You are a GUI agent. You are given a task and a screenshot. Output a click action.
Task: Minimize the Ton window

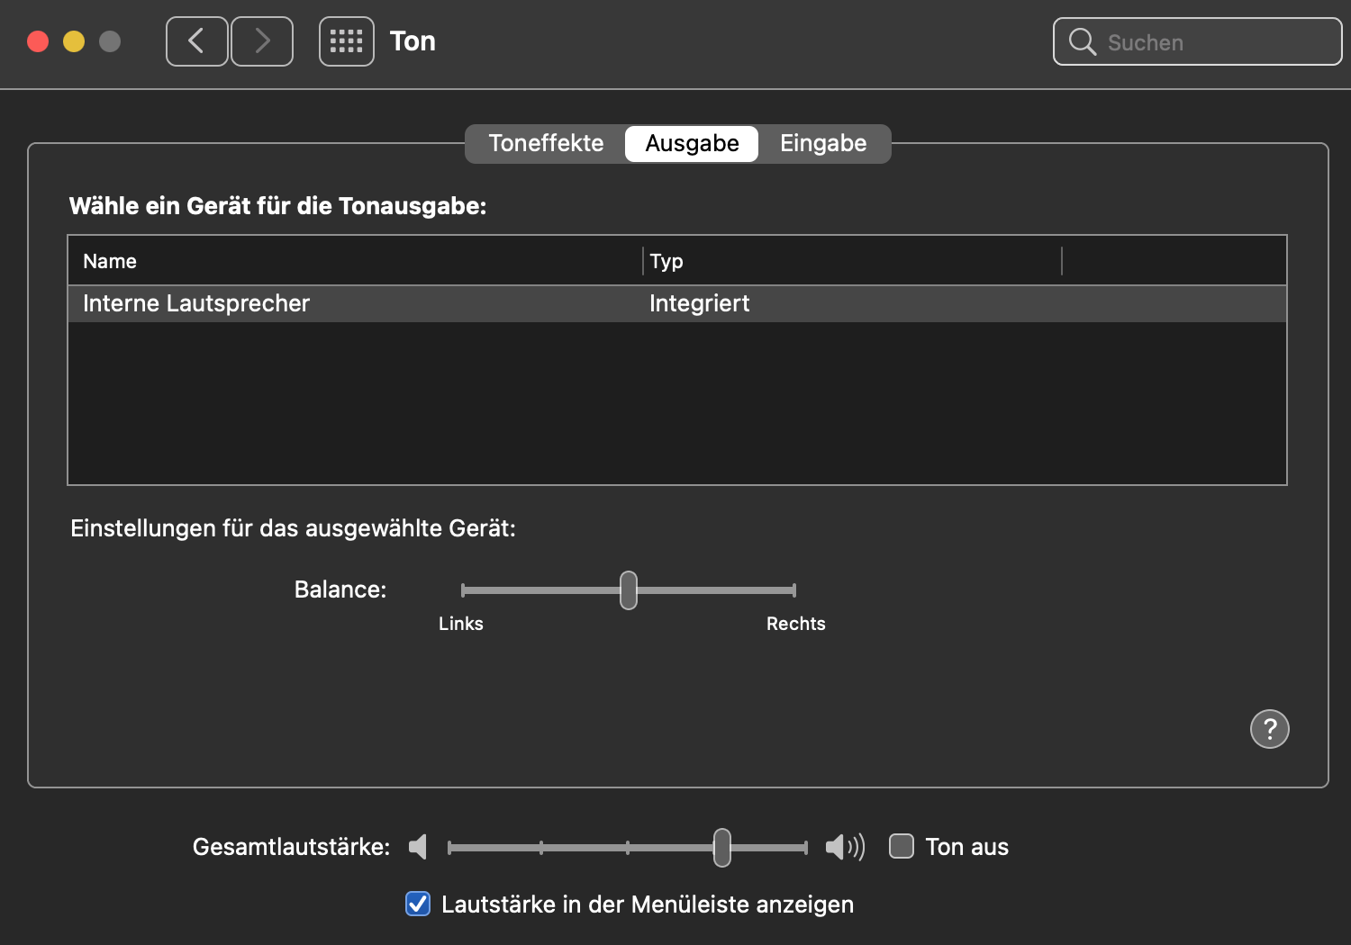[74, 41]
